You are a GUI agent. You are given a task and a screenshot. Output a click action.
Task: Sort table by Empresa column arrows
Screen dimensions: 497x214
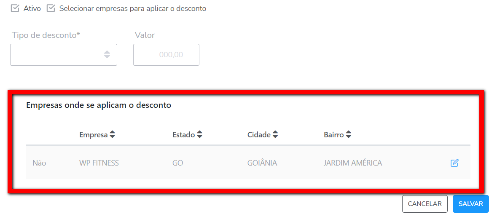[112, 135]
